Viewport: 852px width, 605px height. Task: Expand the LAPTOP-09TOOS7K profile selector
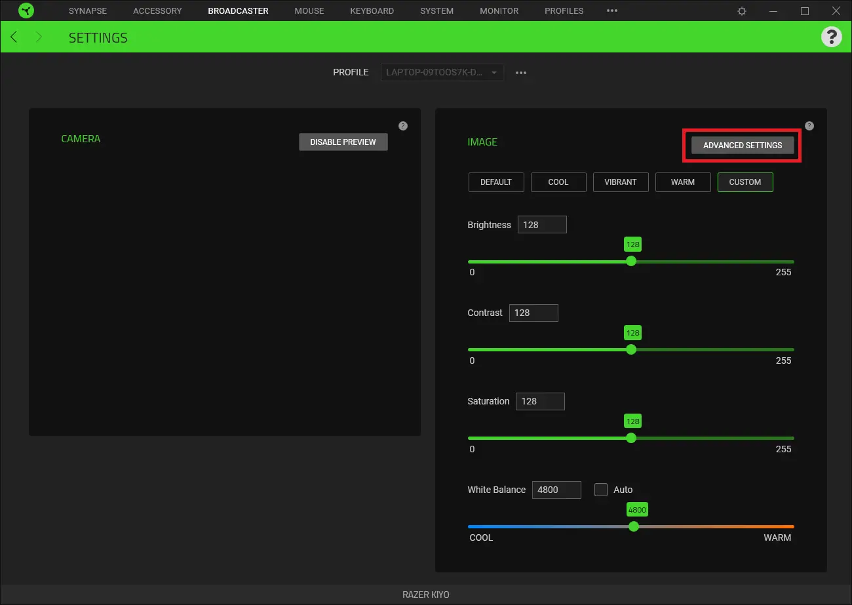pos(442,72)
